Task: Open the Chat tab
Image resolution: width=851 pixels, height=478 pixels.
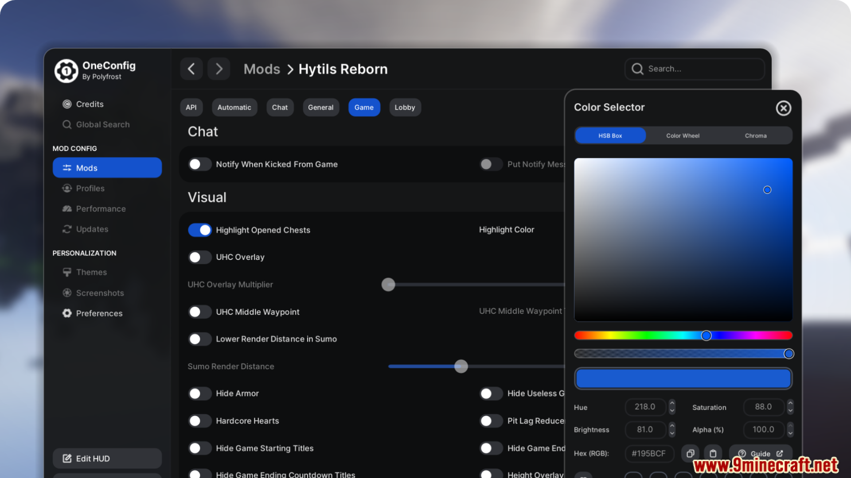Action: [280, 107]
